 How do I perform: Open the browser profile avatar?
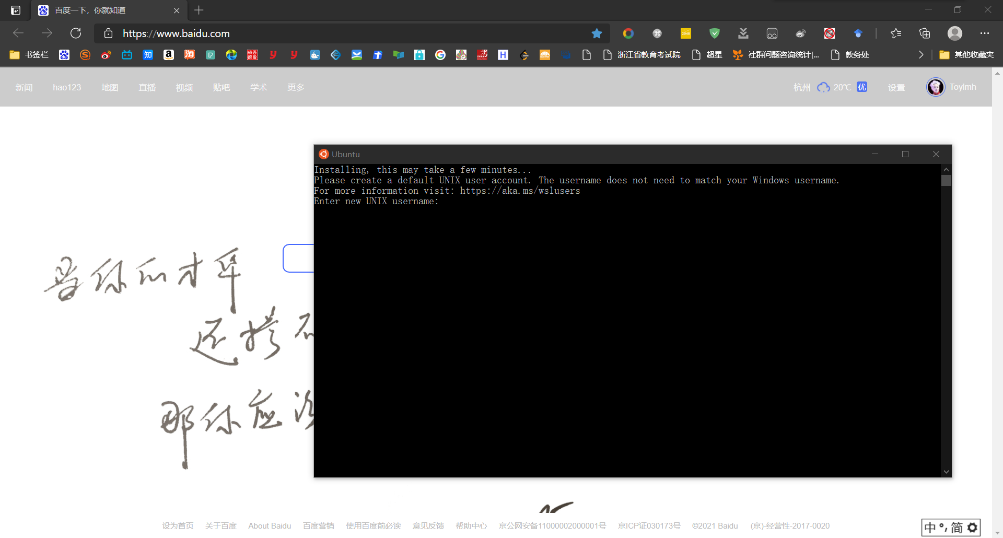pyautogui.click(x=955, y=33)
